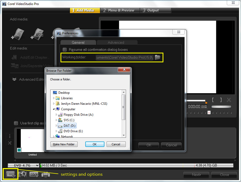The width and height of the screenshot is (241, 182).
Task: Click the Add/Edit Chapter icon
Action: tap(14, 58)
